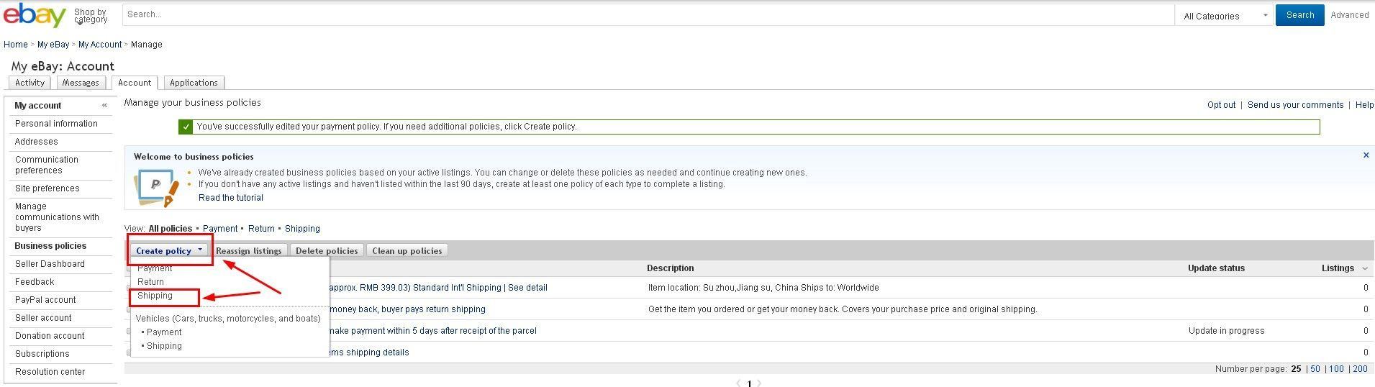
Task: Open the buyer pays return shipping policy
Action: click(408, 309)
